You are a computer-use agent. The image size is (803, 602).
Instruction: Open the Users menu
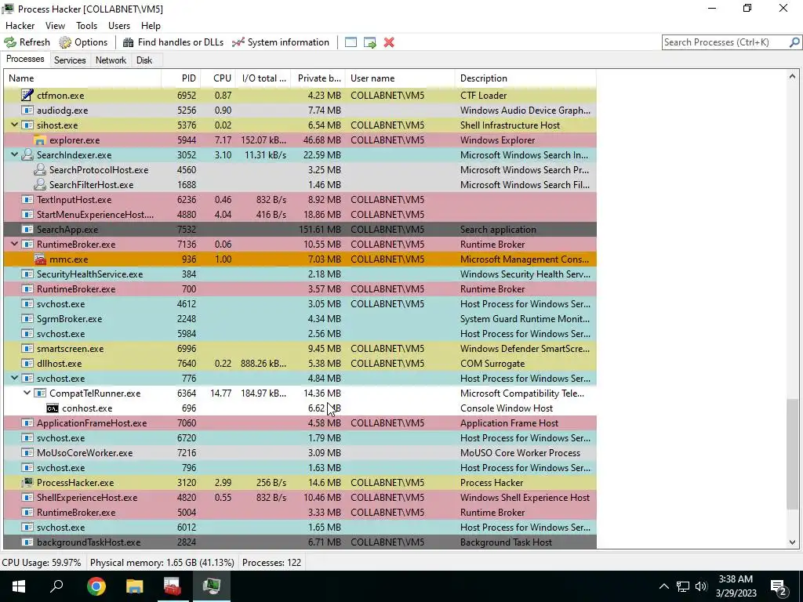pyautogui.click(x=119, y=26)
